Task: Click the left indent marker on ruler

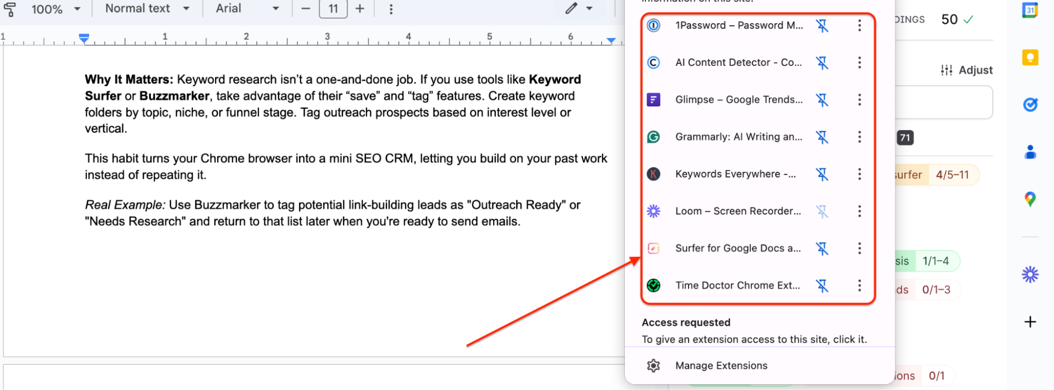Action: tap(84, 38)
